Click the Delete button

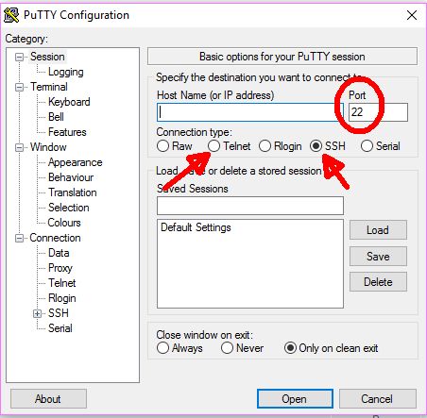(378, 282)
